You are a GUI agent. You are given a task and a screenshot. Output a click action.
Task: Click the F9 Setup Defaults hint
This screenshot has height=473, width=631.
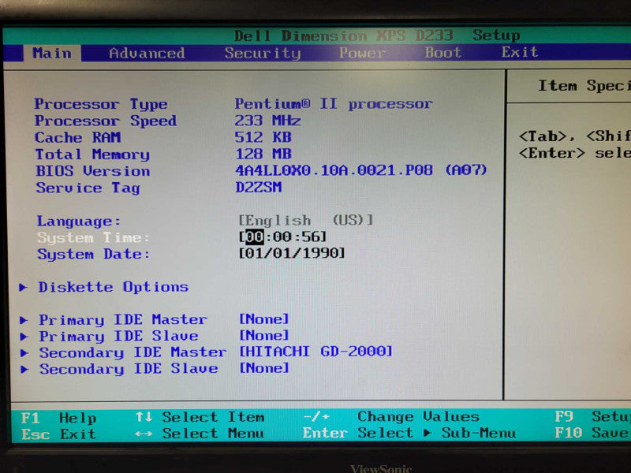(x=592, y=416)
